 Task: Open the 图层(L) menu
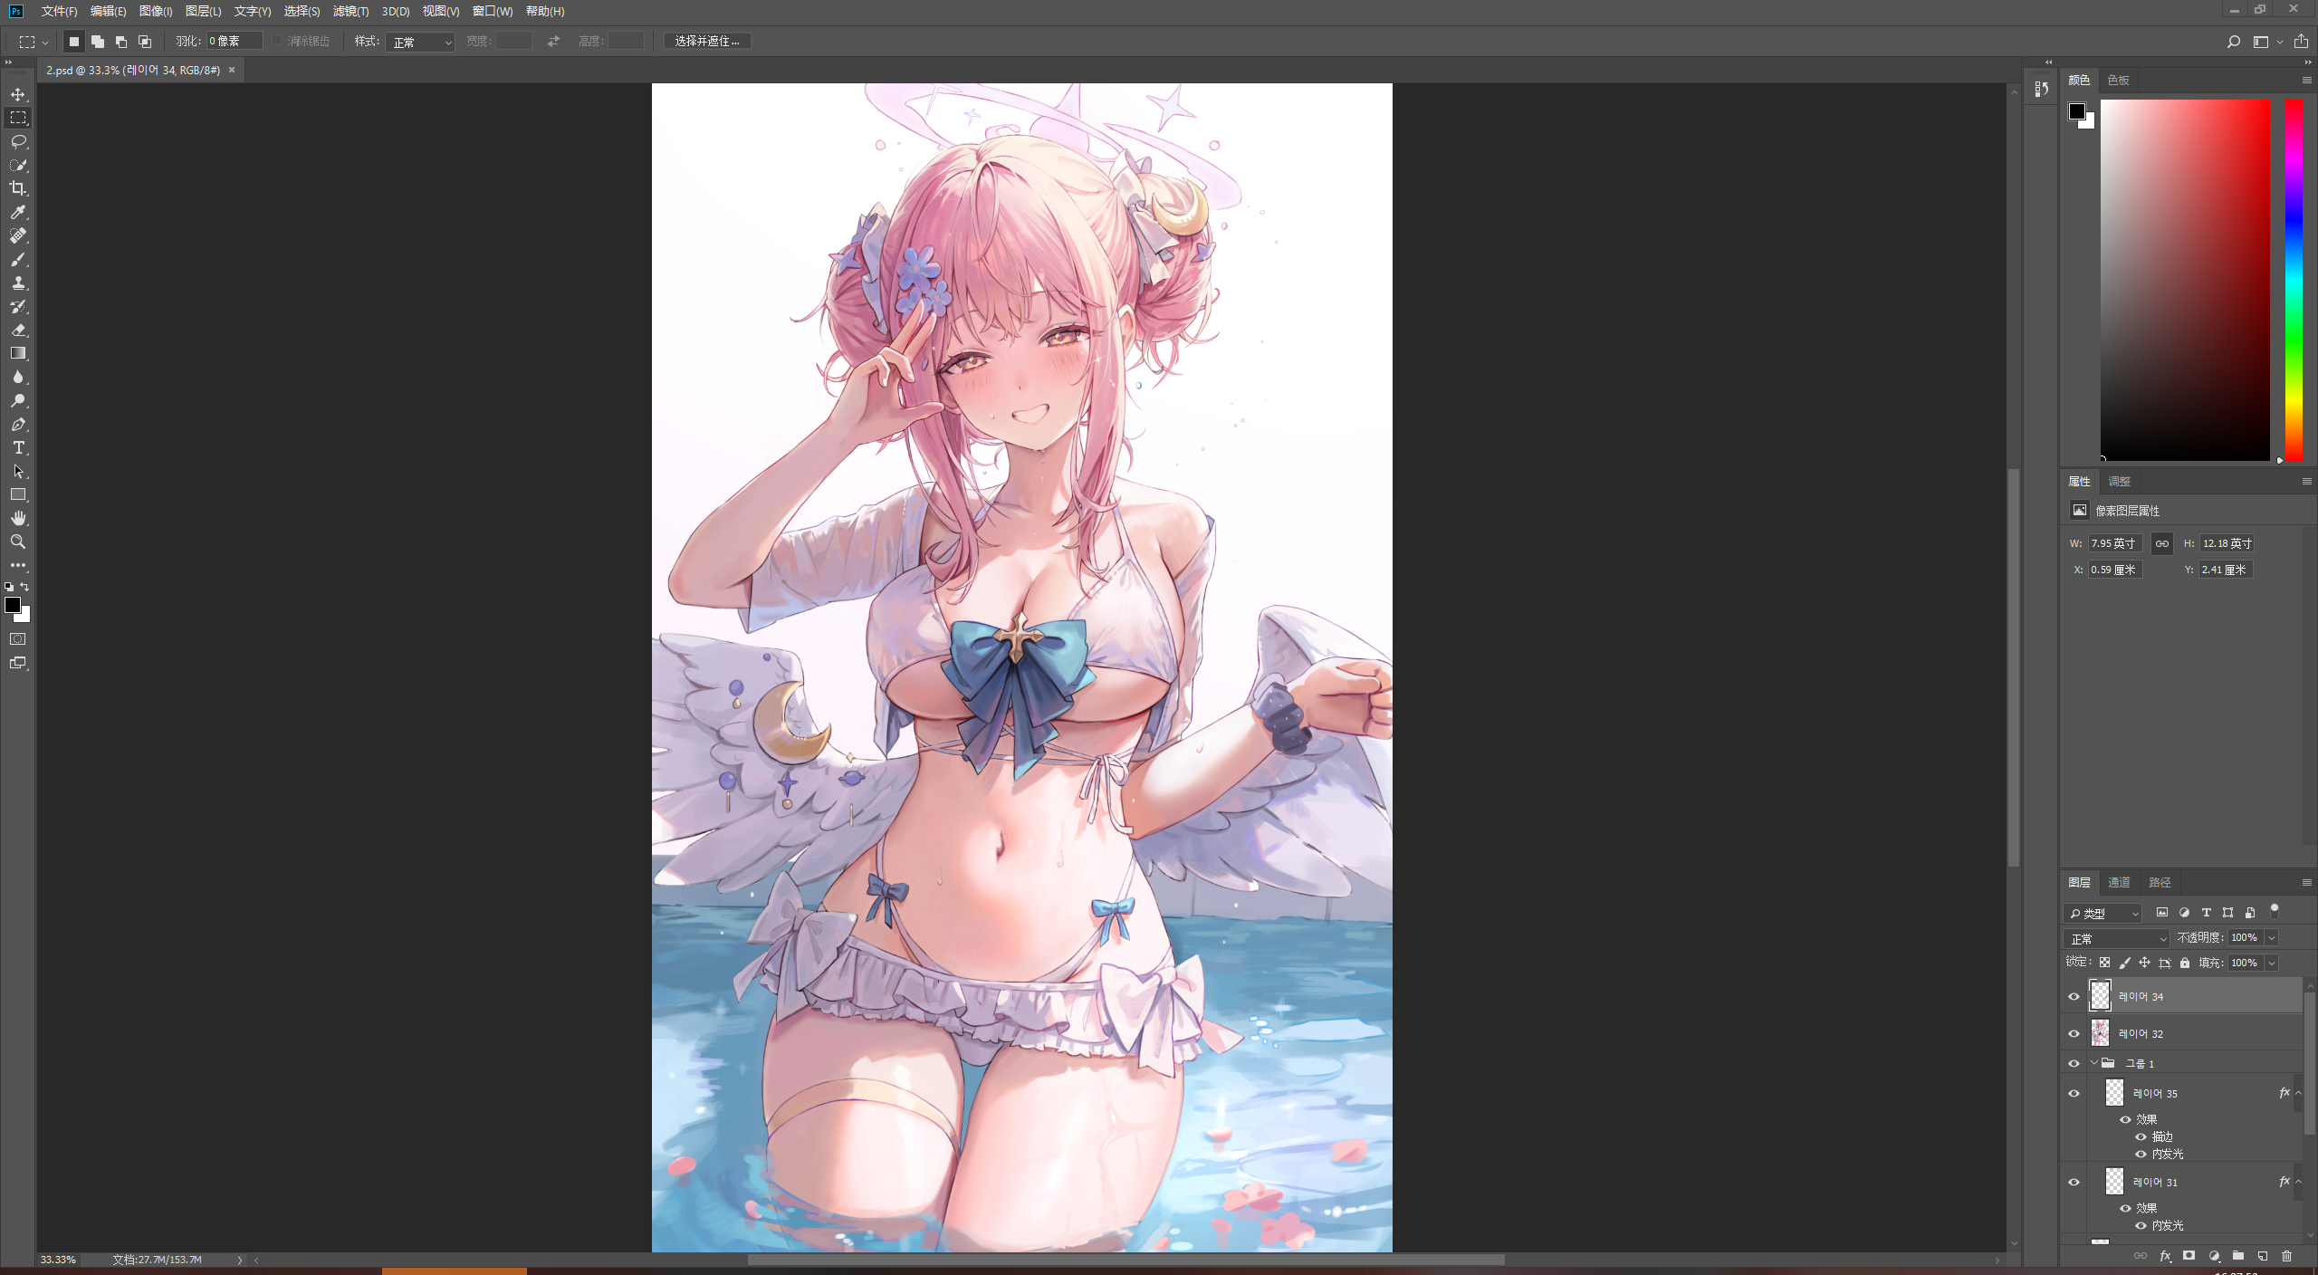203,11
